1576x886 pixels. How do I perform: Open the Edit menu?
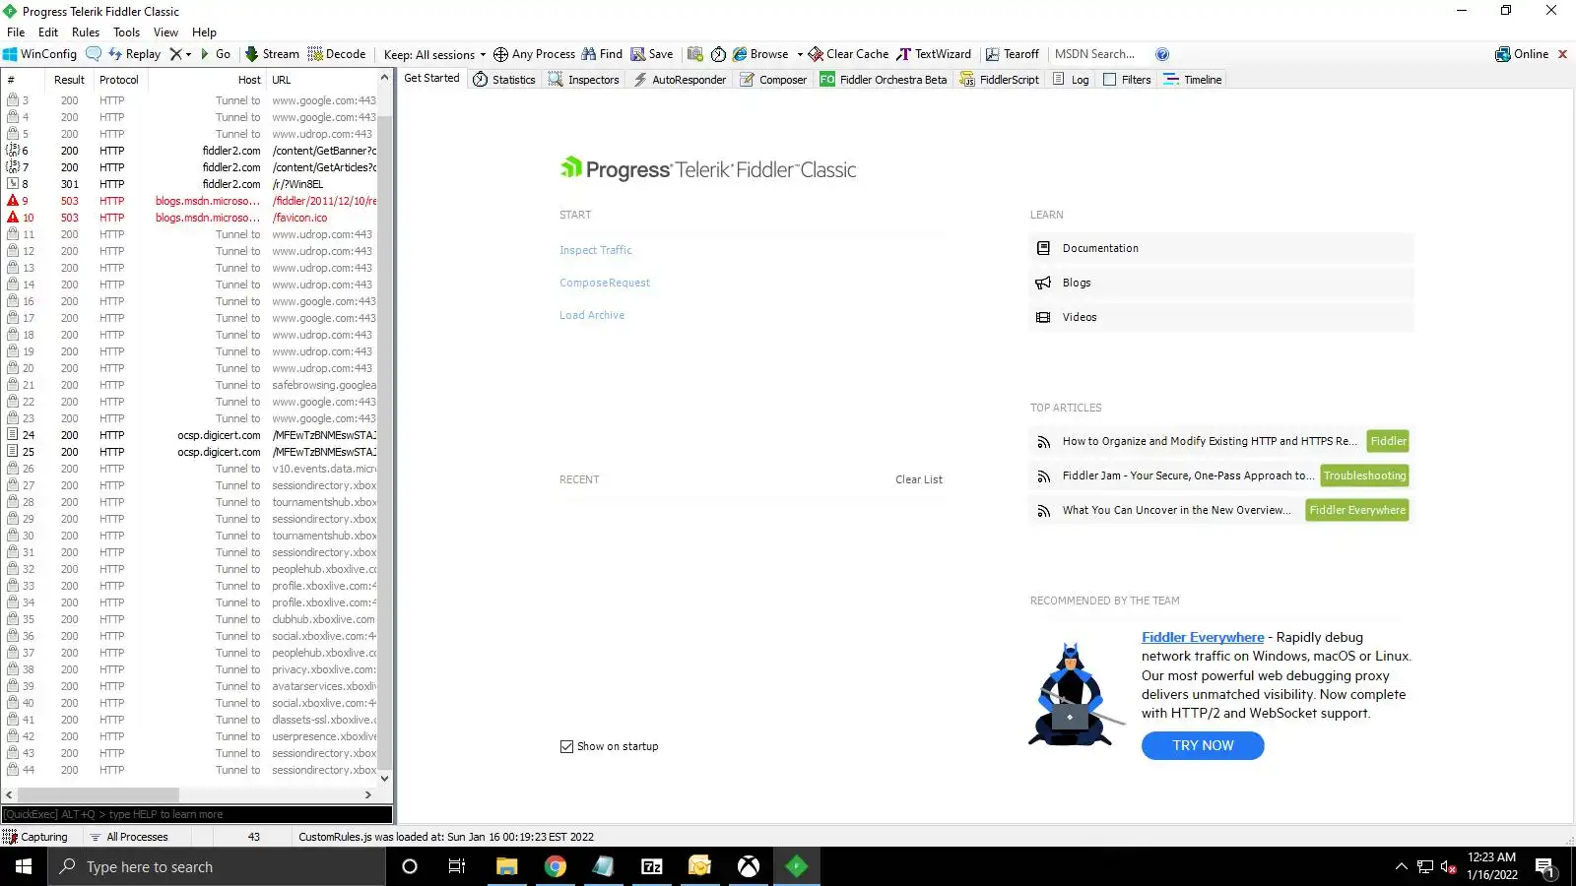(x=48, y=32)
